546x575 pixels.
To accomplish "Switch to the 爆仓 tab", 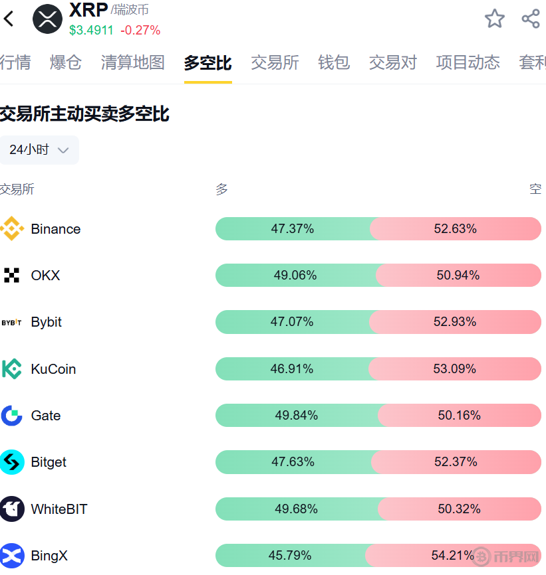I will click(x=66, y=62).
